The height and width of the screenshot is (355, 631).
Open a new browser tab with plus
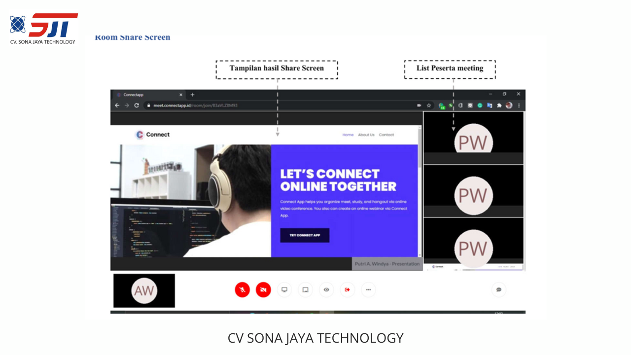point(192,95)
